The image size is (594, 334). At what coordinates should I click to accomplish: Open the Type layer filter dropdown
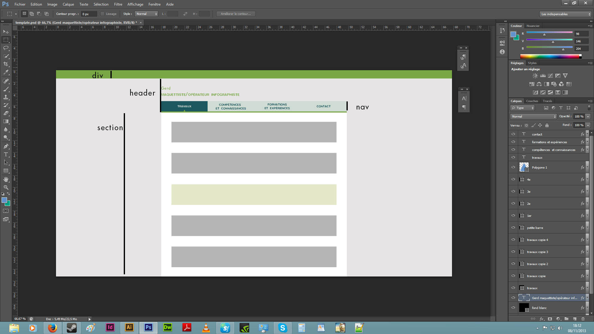coord(523,108)
